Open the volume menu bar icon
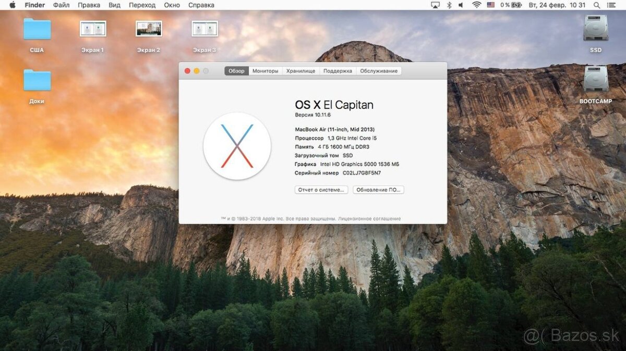The width and height of the screenshot is (626, 351). (x=461, y=5)
